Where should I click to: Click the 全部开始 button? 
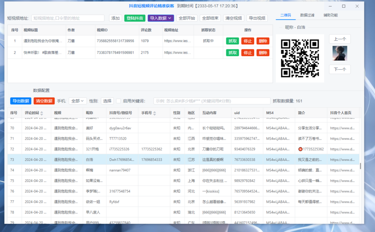187,18
